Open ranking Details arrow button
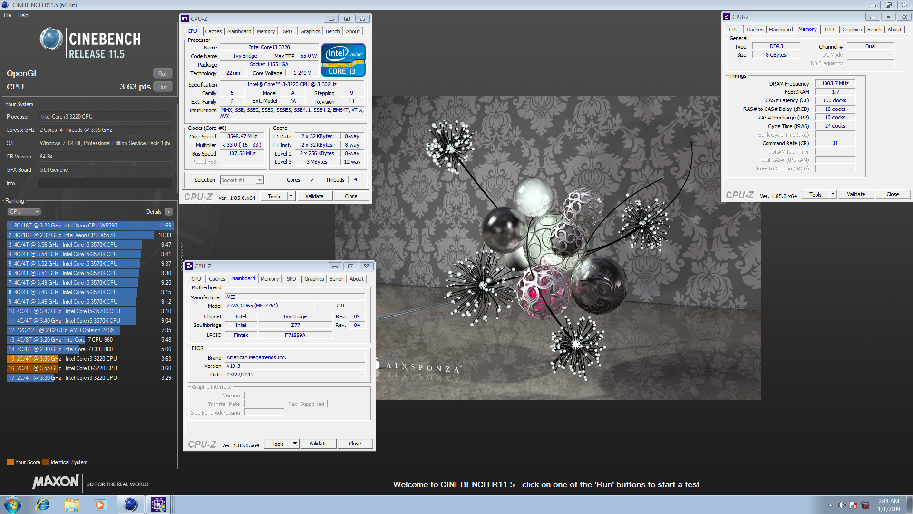The width and height of the screenshot is (913, 514). coord(169,212)
